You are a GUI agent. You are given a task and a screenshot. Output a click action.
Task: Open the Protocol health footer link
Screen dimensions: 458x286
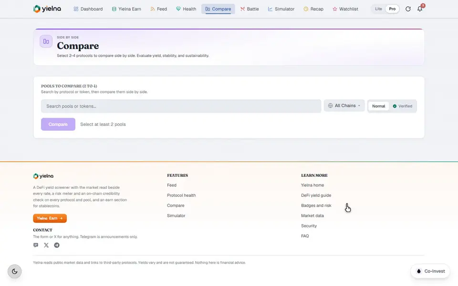tap(181, 195)
